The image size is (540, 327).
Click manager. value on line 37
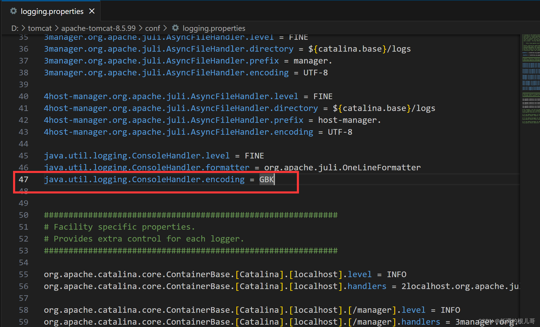coord(313,61)
